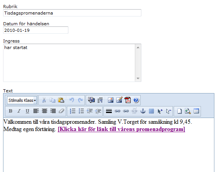This screenshot has height=172, width=219.
Task: Open the promenadprogram link in text
Action: pyautogui.click(x=121, y=129)
